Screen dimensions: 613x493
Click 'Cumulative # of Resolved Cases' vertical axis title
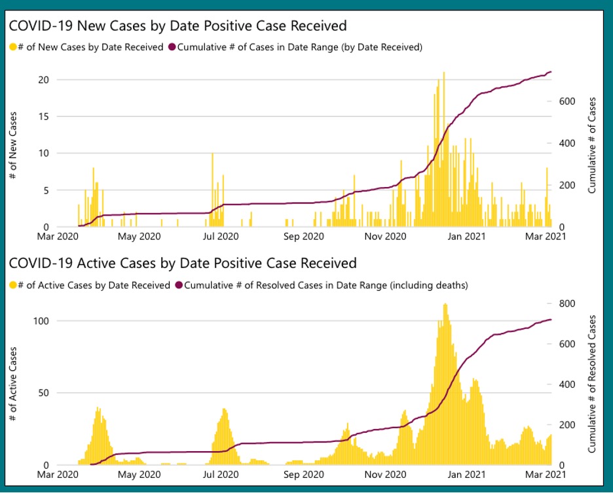[592, 384]
